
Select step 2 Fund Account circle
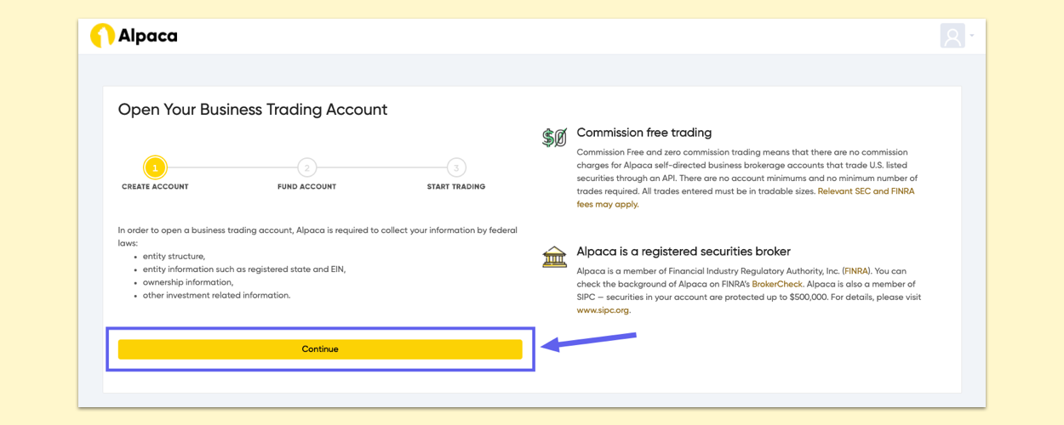coord(306,167)
